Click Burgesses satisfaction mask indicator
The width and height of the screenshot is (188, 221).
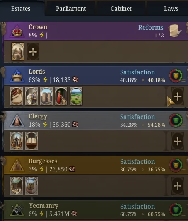tap(176, 165)
